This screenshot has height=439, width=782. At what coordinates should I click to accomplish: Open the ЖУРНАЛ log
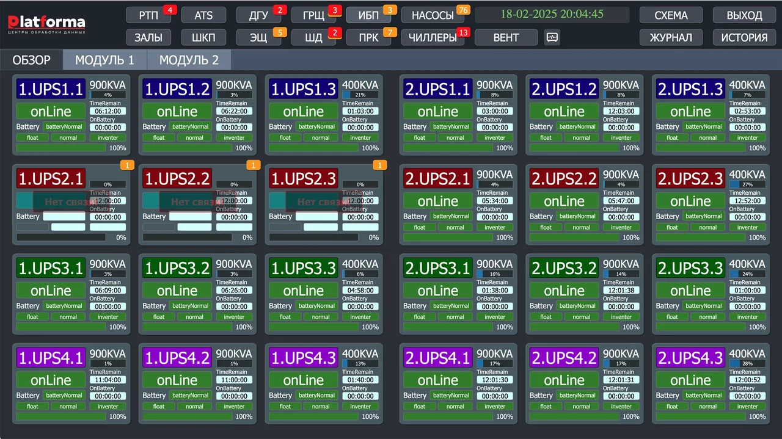(671, 37)
